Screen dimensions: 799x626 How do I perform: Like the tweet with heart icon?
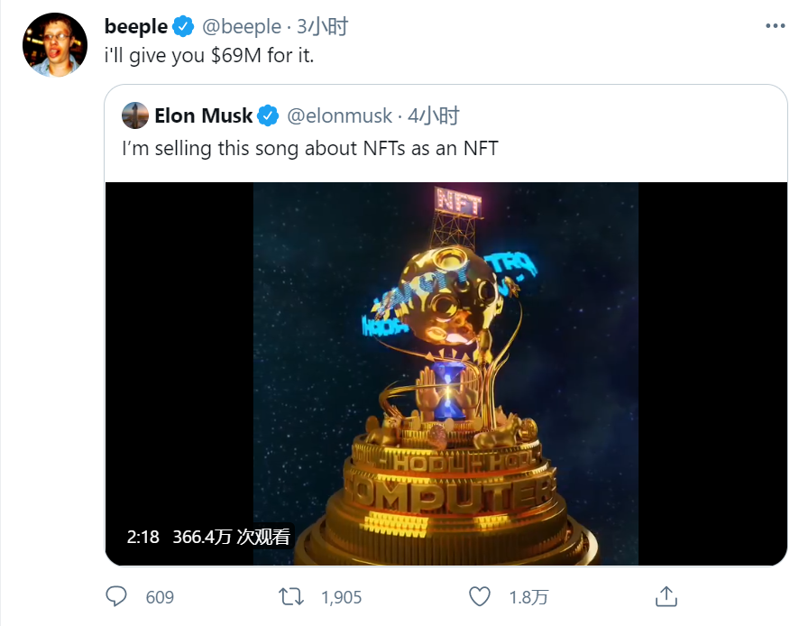point(479,596)
